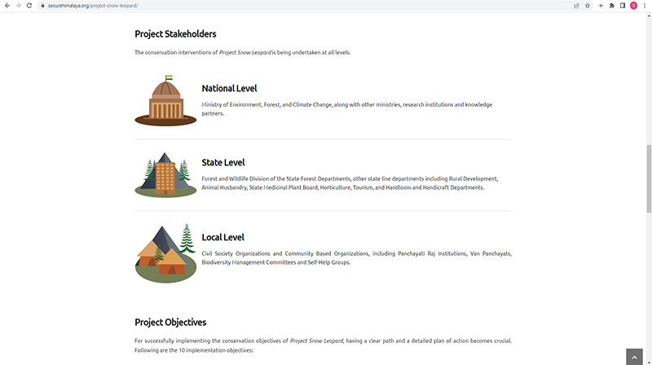Open the browser three-dot menu
This screenshot has height=365, width=652.
click(645, 5)
